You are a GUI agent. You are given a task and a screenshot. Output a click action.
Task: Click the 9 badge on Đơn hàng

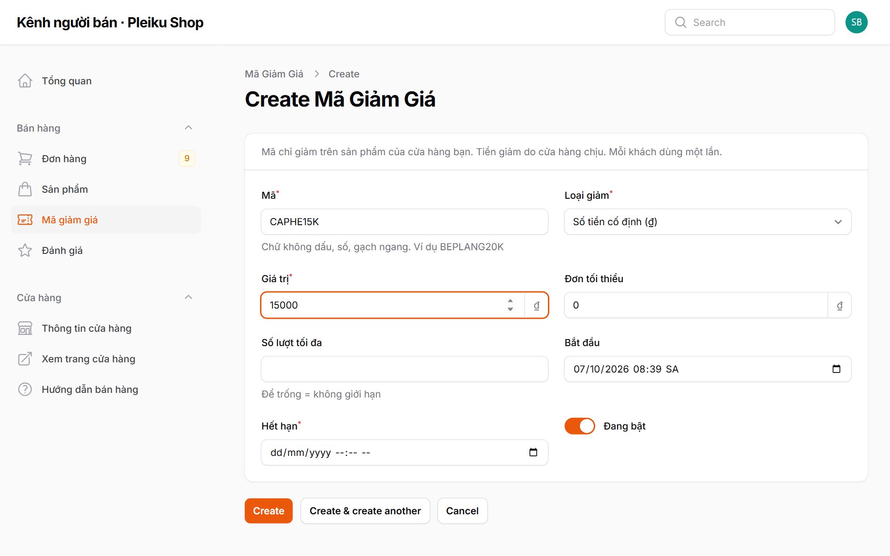click(187, 158)
